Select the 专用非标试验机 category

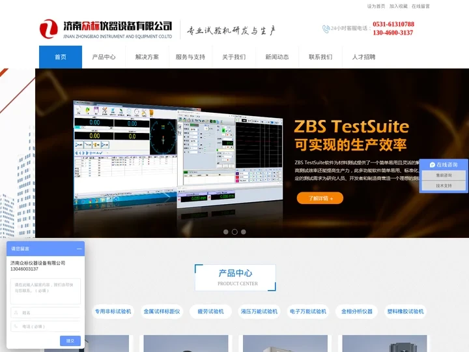[113, 312]
